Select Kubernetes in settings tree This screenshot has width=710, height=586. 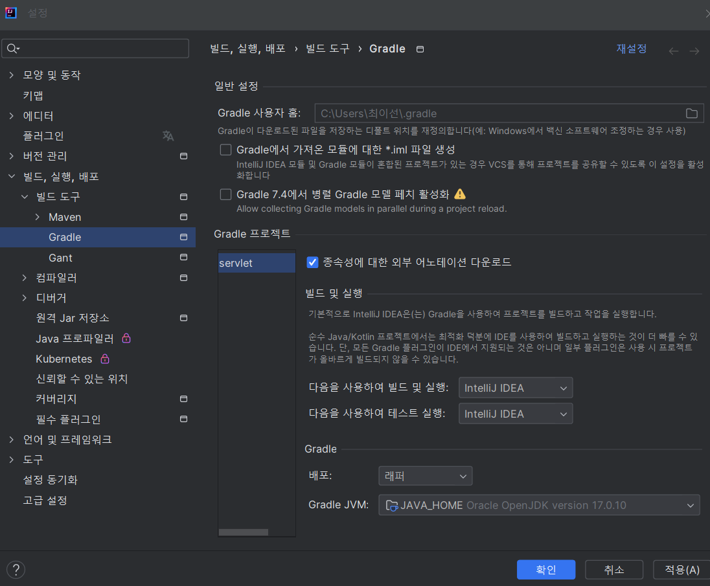pyautogui.click(x=64, y=359)
